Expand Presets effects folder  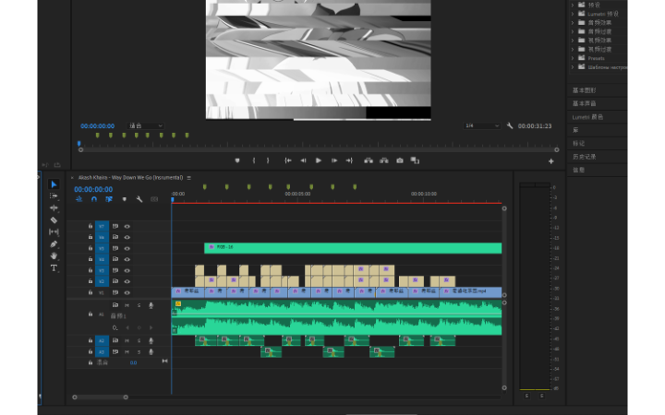[573, 58]
